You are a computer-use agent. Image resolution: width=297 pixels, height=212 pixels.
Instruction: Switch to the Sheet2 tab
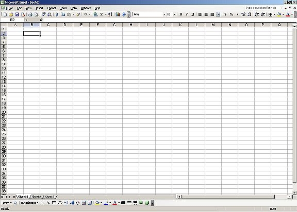(37, 197)
